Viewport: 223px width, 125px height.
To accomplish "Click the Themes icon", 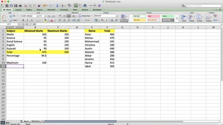I will click(208, 18).
